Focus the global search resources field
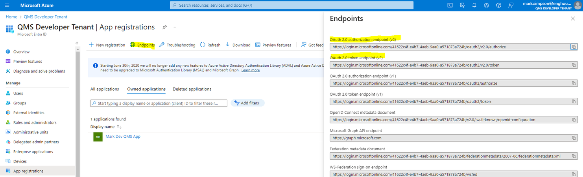The height and width of the screenshot is (177, 583). tap(292, 5)
